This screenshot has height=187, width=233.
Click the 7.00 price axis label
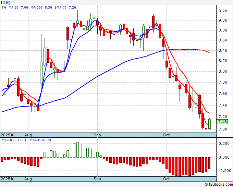223,129
